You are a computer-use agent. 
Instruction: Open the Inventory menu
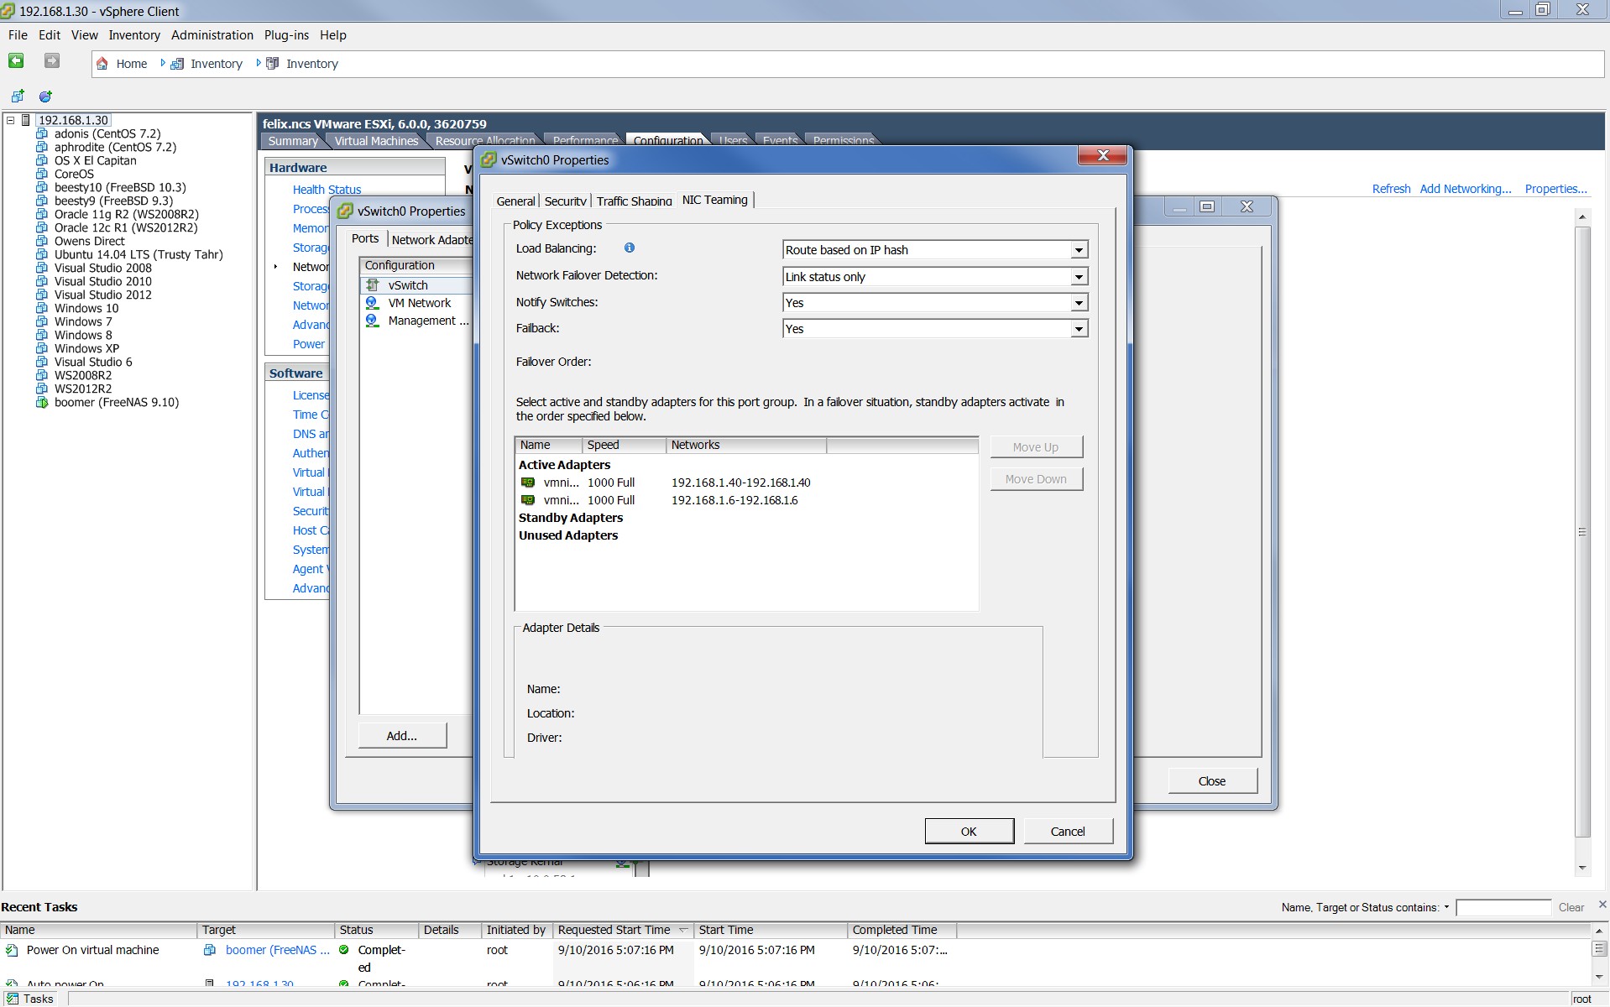(134, 35)
